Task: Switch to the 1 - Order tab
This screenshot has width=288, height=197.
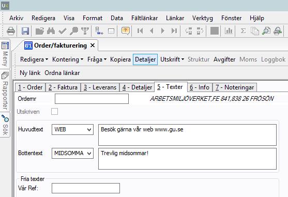Action: (31, 87)
